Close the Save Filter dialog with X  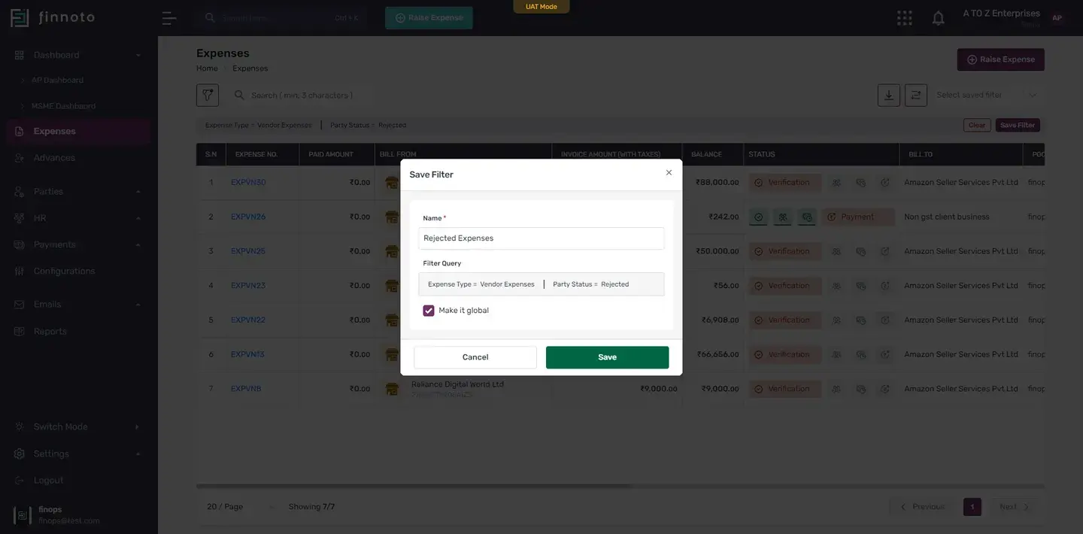click(669, 173)
